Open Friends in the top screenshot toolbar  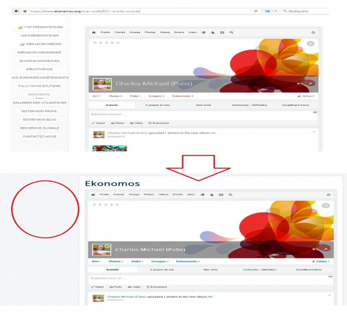(120, 32)
